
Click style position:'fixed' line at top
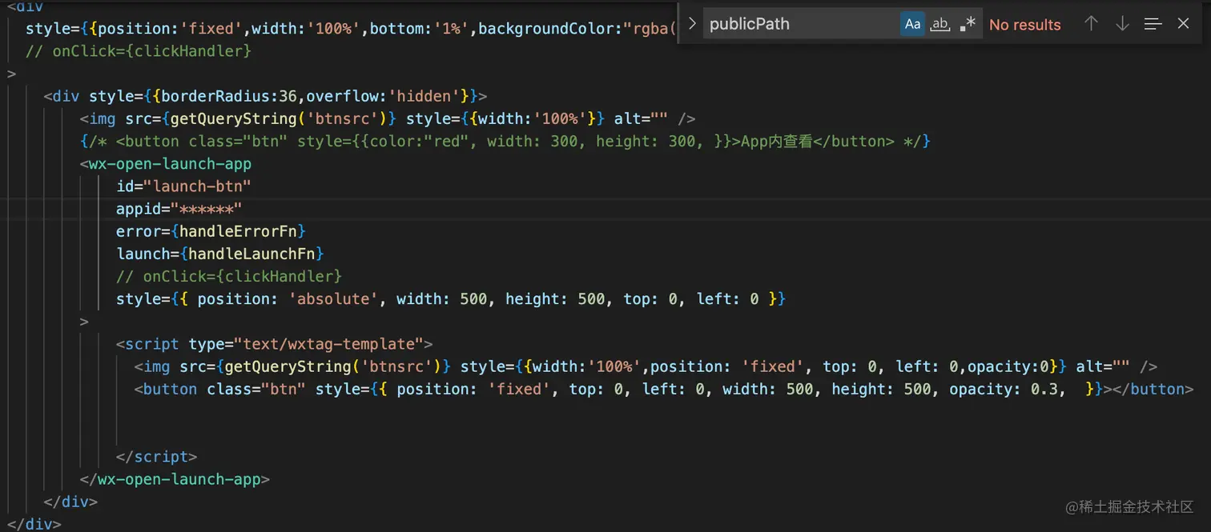pyautogui.click(x=351, y=30)
